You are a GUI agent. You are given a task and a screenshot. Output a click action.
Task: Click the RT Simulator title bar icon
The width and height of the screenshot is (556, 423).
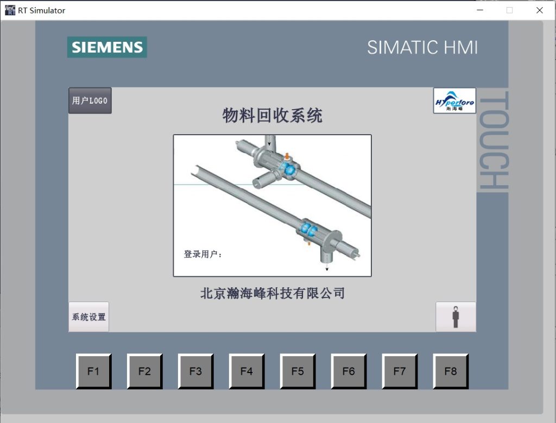coord(10,10)
